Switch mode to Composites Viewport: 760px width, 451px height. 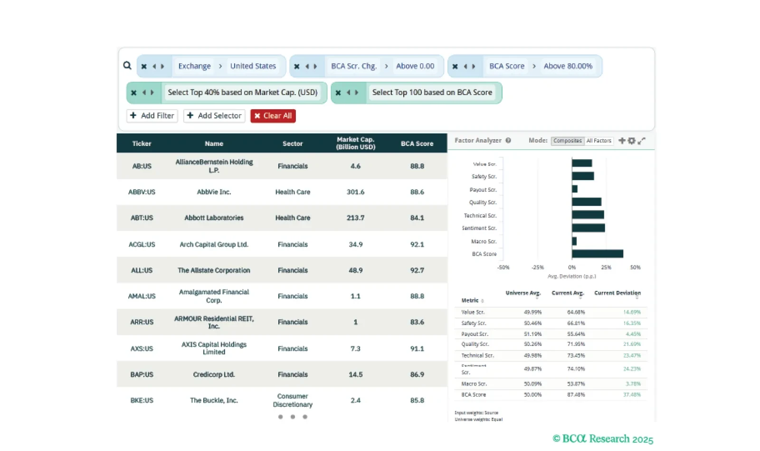pyautogui.click(x=567, y=141)
